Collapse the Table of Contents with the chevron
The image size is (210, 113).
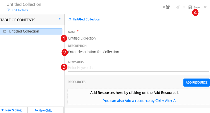pos(60,19)
